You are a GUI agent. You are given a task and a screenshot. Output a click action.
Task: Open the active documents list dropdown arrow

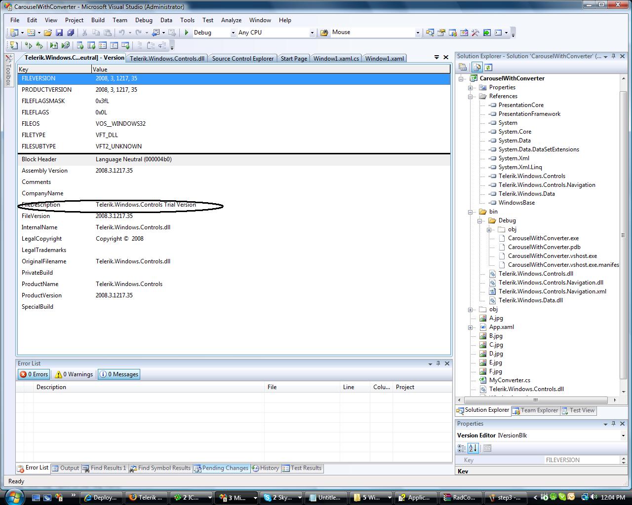436,57
